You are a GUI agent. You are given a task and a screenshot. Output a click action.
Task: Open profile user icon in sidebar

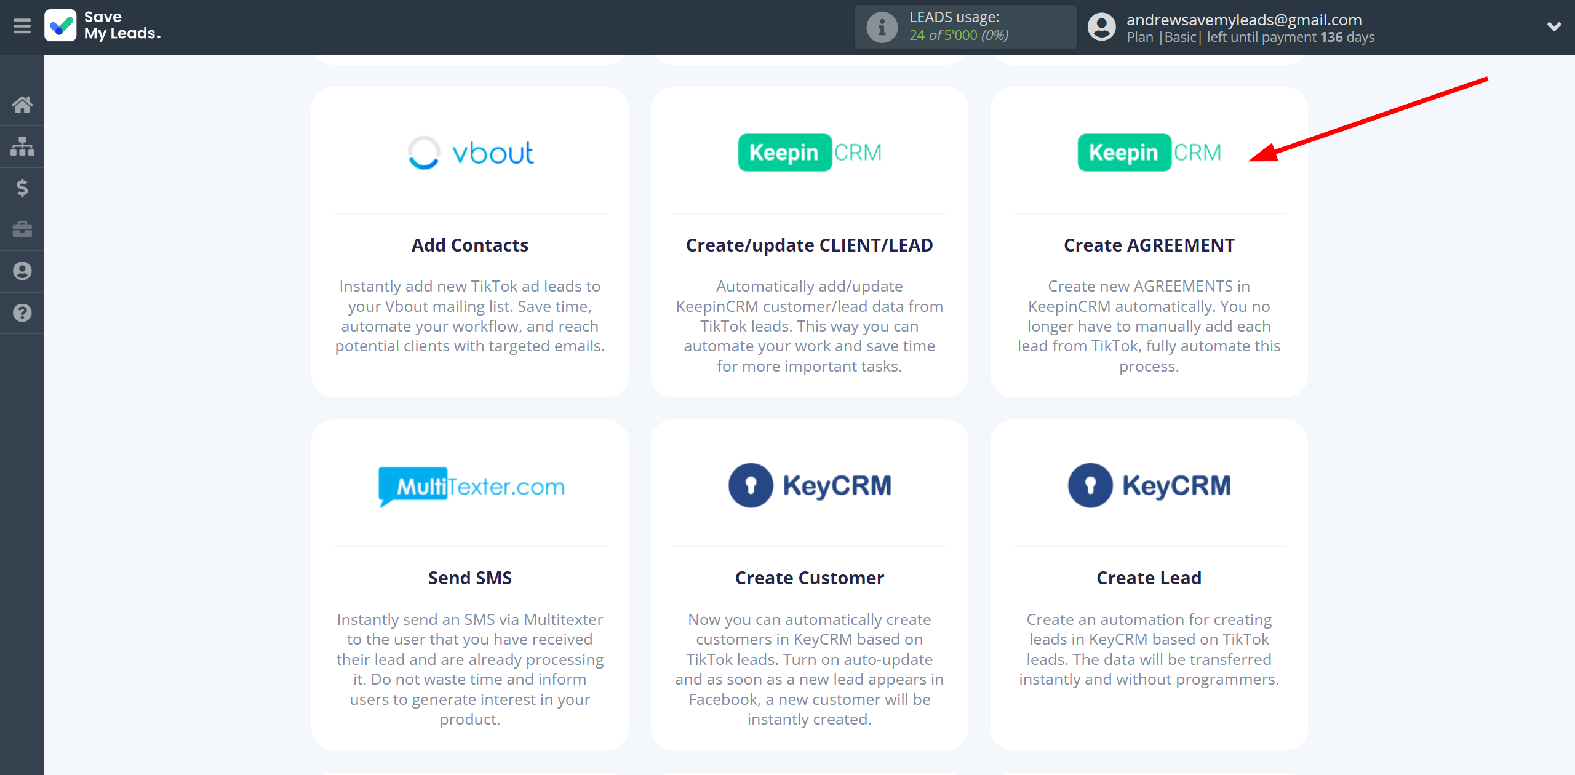click(x=22, y=271)
